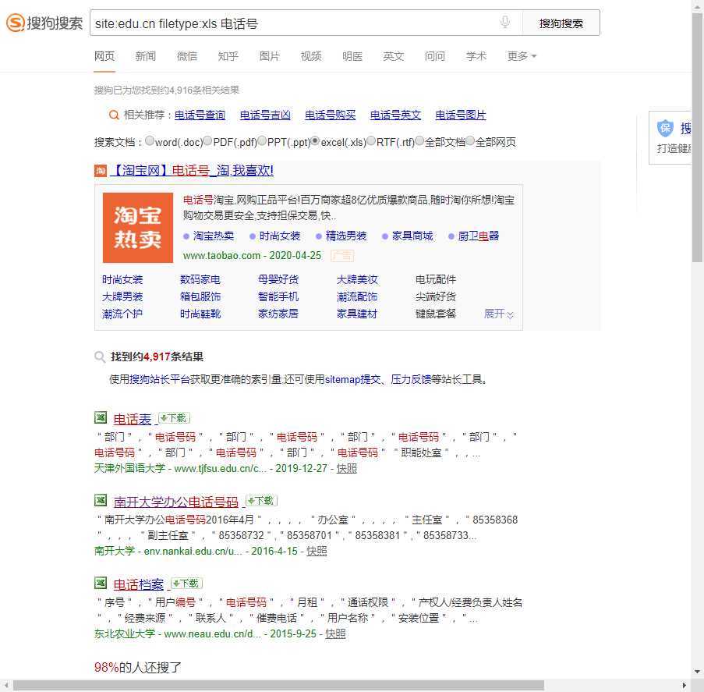Screen dimensions: 704x692
Task: Switch to the 知乎 tab
Action: [228, 56]
